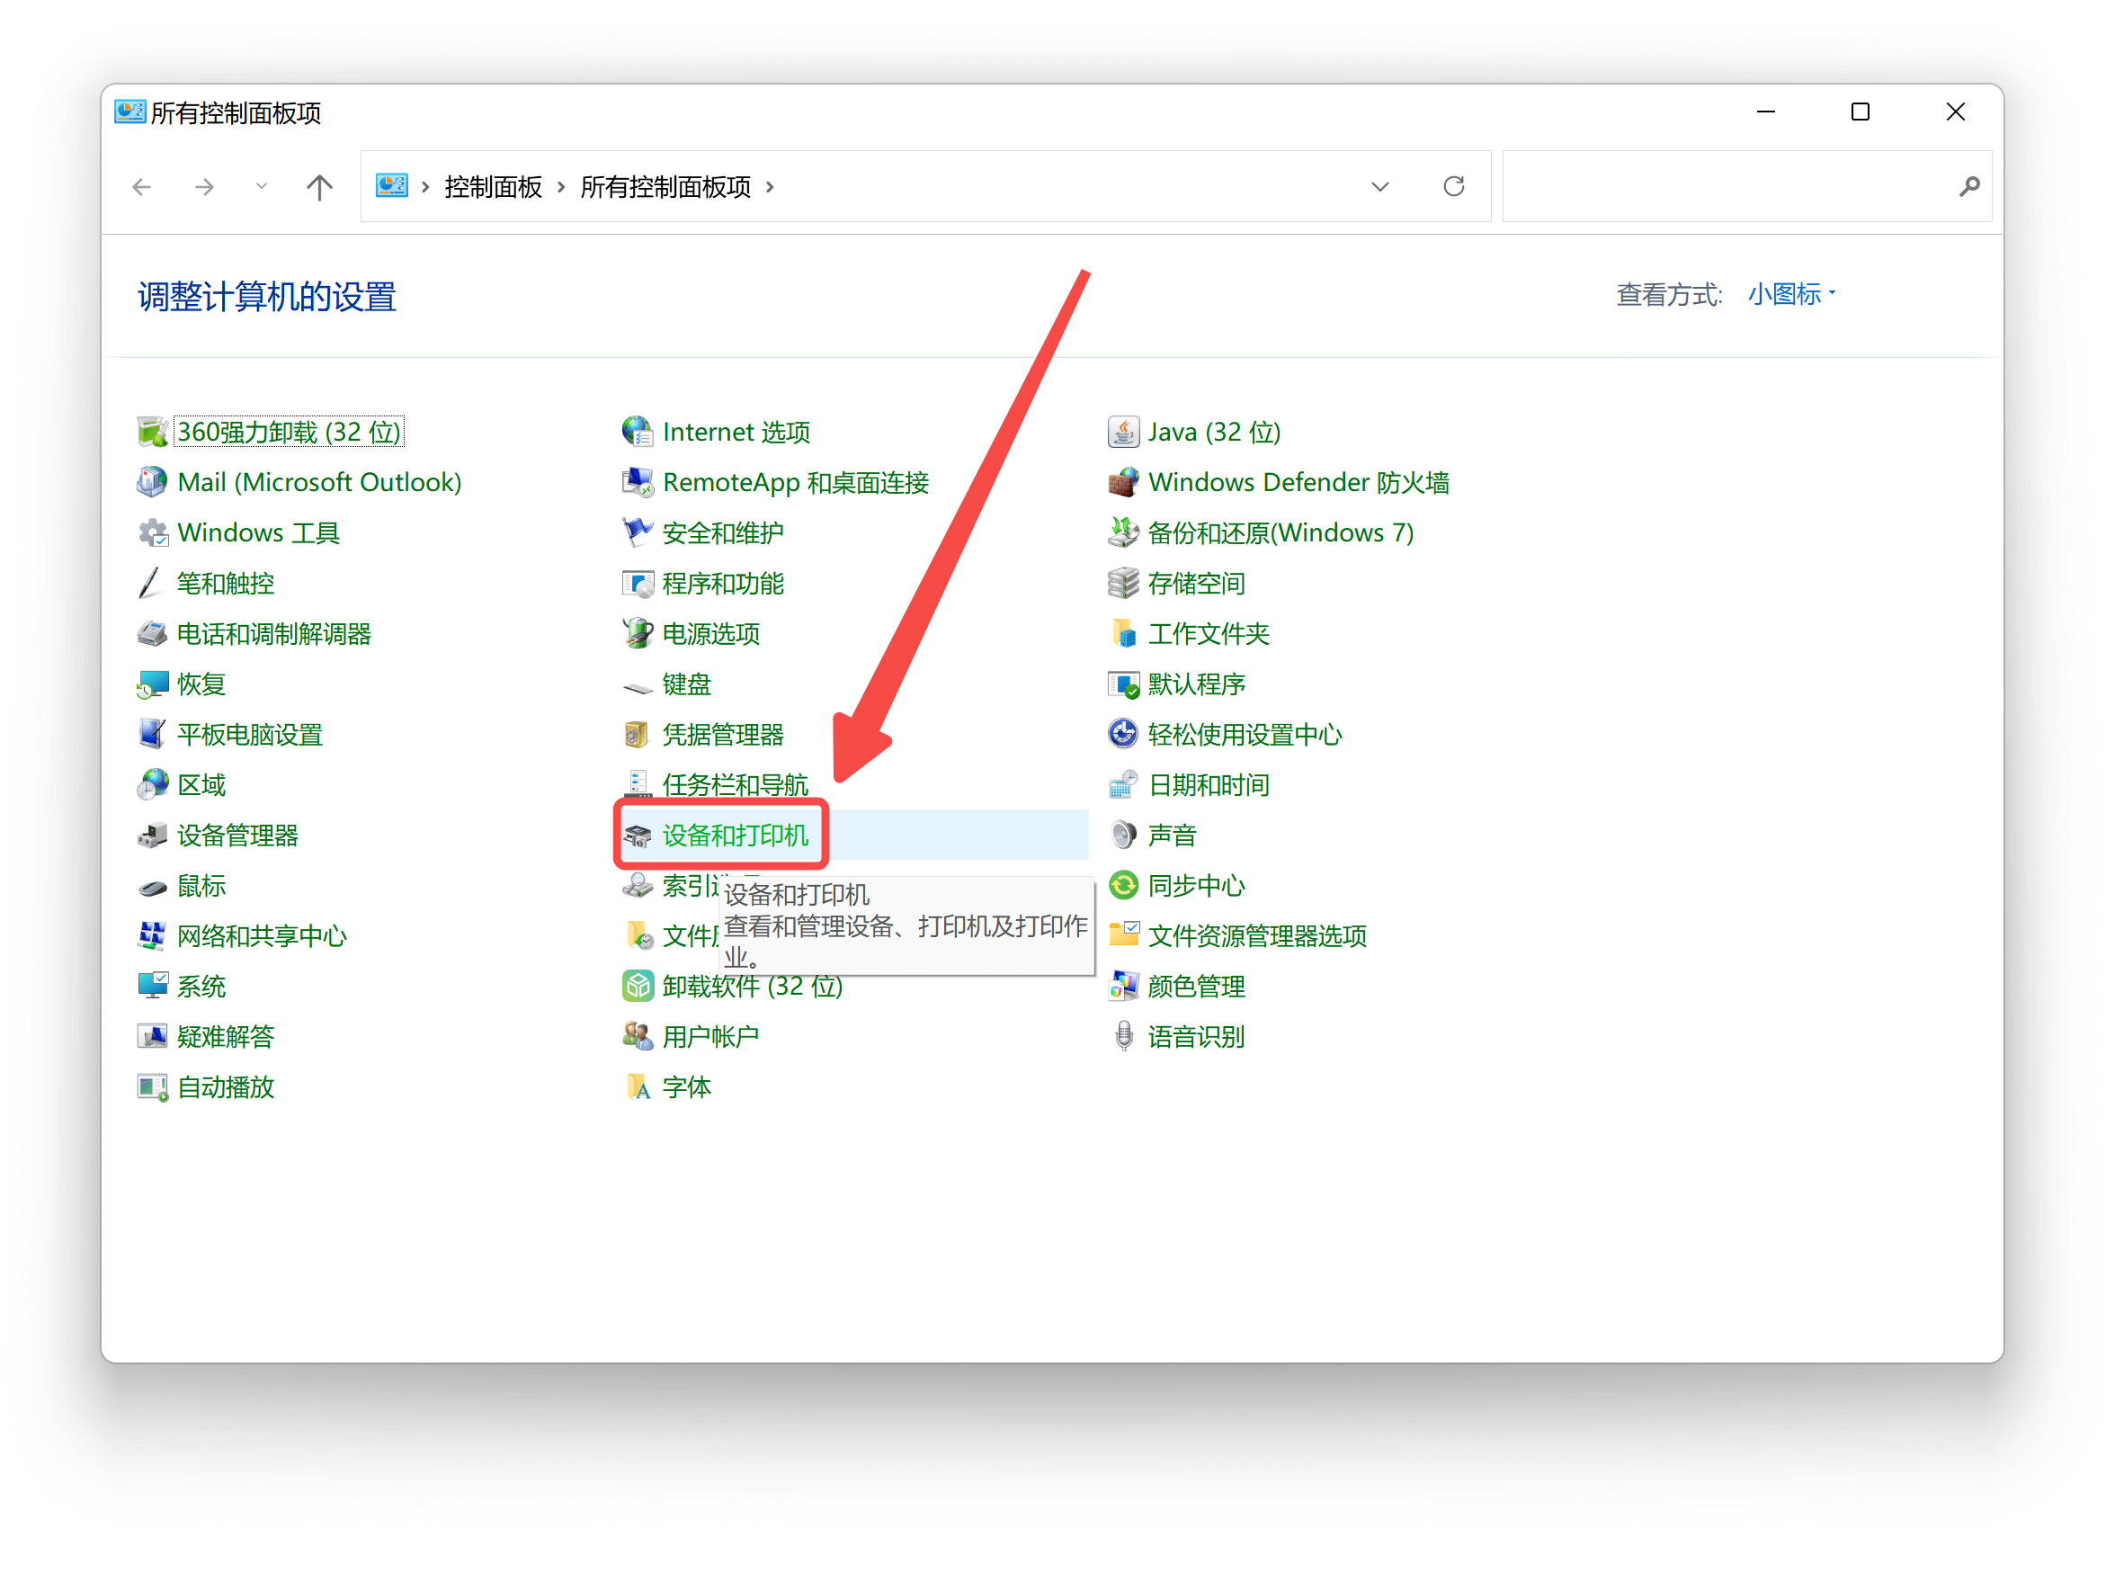Click the 笔和触控 pen icon
2115x1573 pixels.
coord(152,584)
